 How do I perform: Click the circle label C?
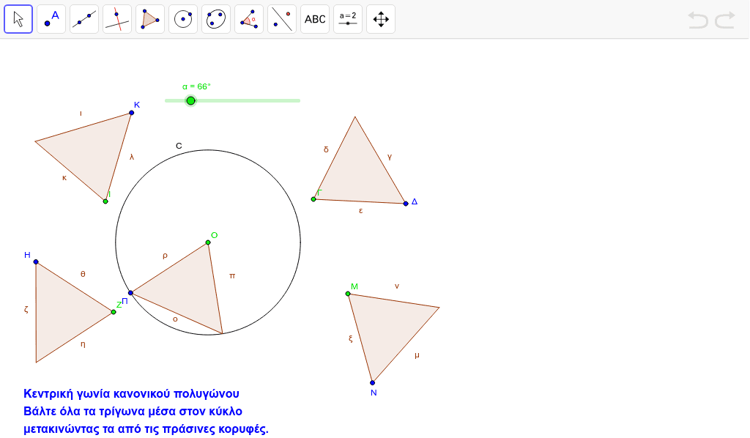(179, 146)
